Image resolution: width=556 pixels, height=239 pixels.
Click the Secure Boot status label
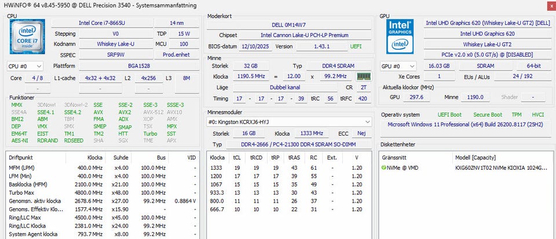[489, 115]
